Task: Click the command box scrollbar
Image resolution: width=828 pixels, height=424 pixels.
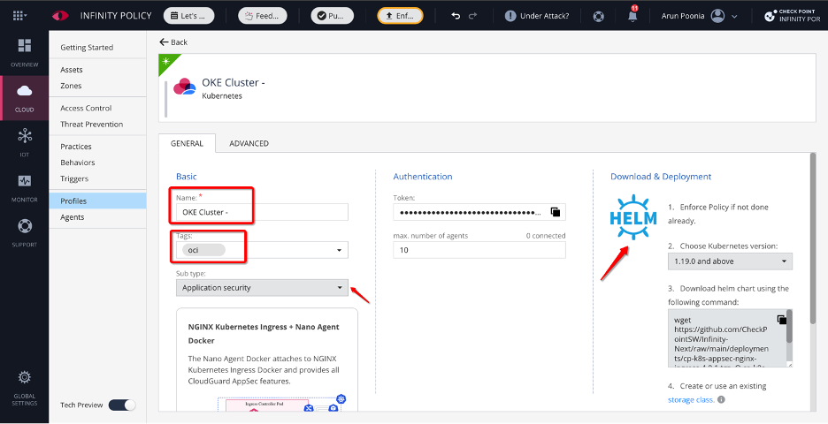Action: [789, 326]
